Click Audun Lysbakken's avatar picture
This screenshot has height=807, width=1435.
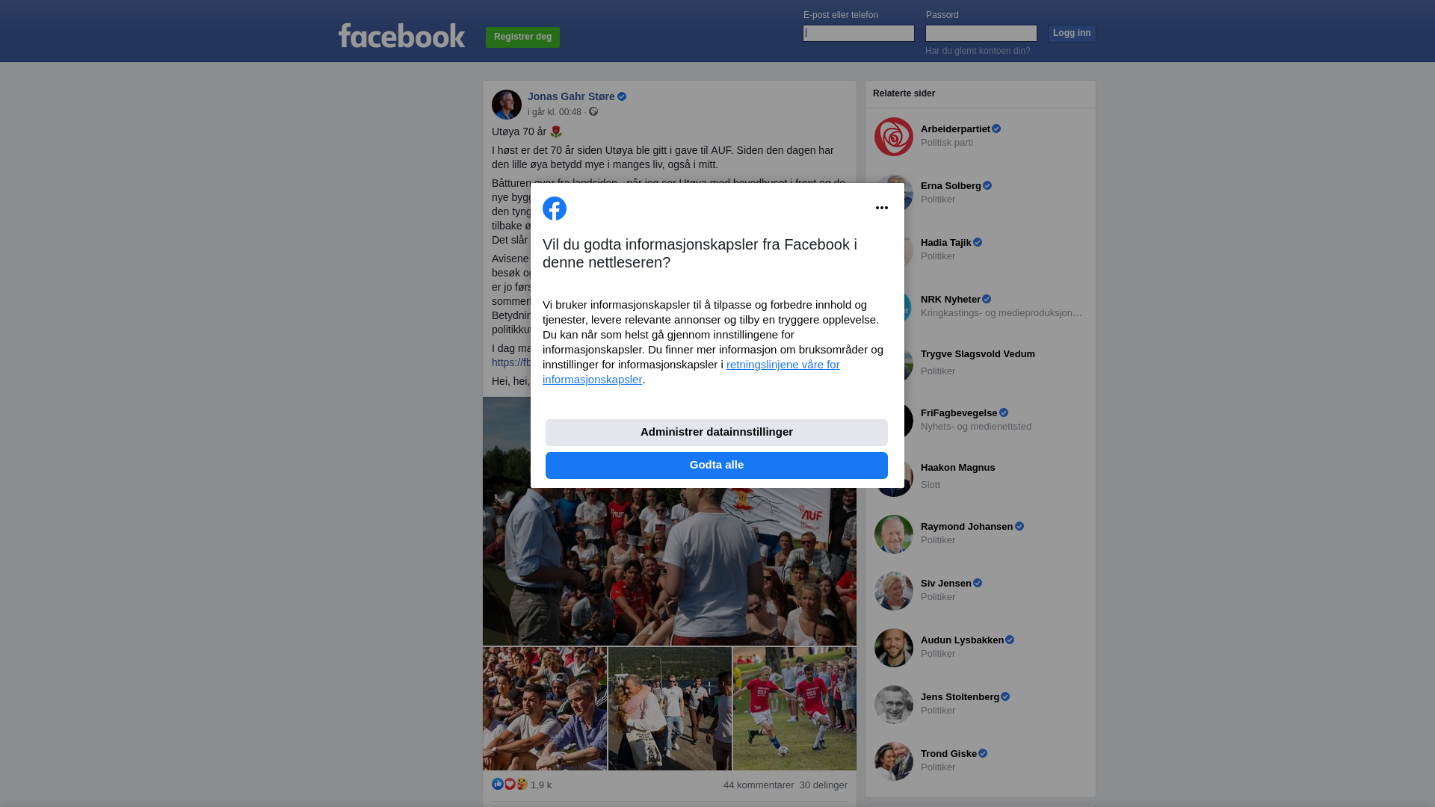894,648
